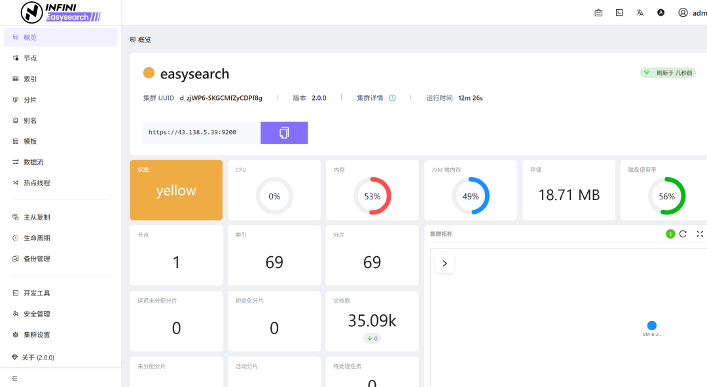Switch language with the translate icon

pyautogui.click(x=640, y=12)
